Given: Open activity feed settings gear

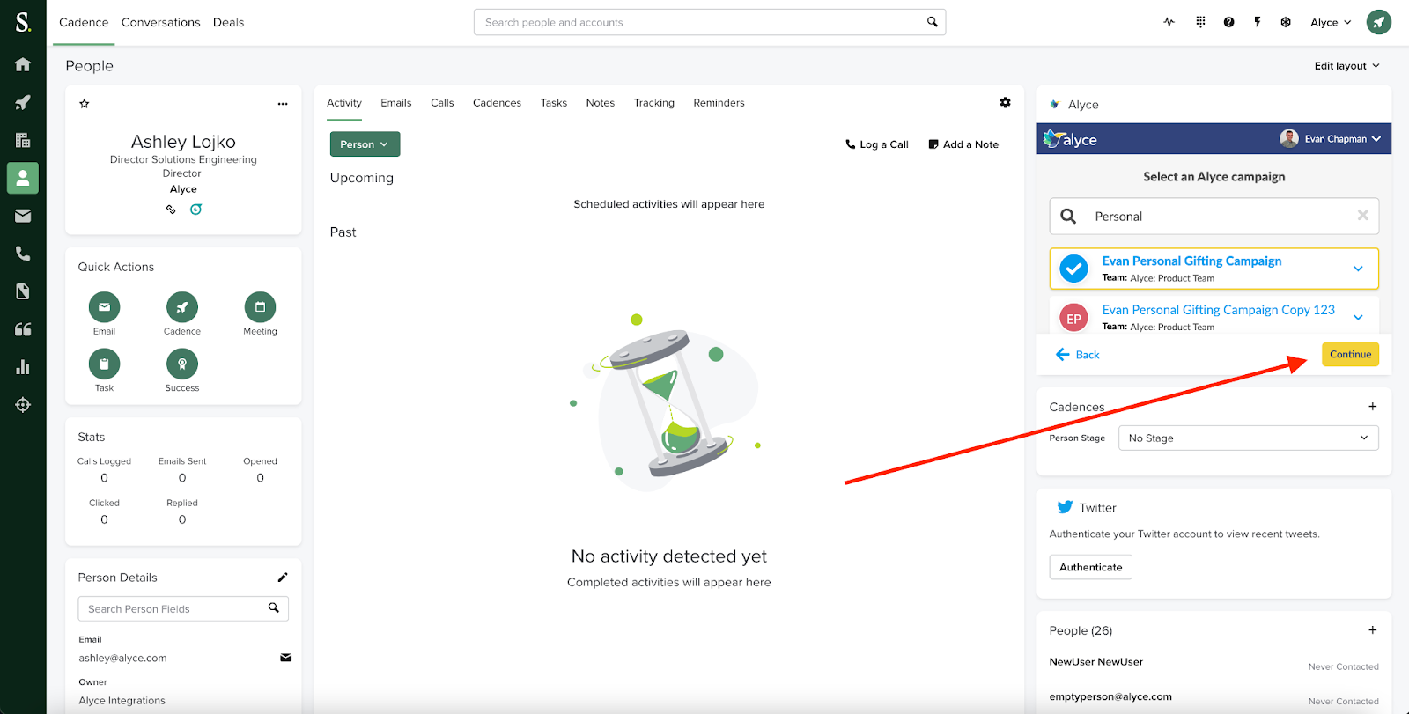Looking at the screenshot, I should pos(1005,103).
